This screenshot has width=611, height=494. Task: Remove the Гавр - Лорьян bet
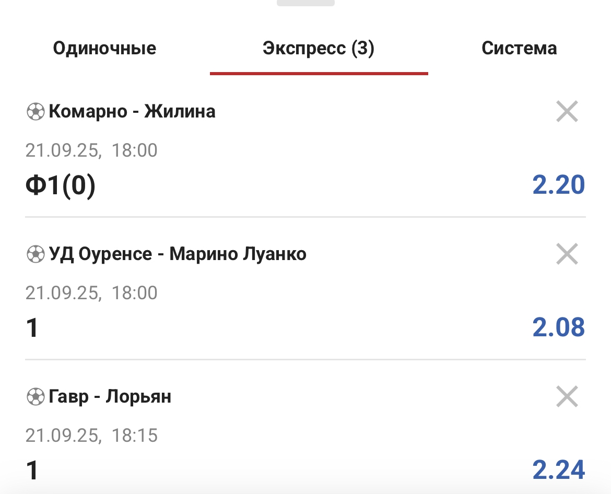pyautogui.click(x=567, y=397)
